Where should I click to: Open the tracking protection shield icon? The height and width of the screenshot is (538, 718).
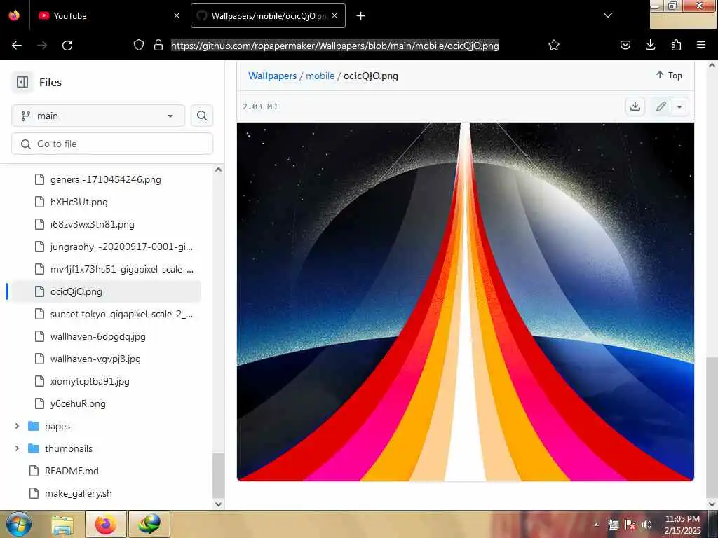pyautogui.click(x=139, y=45)
